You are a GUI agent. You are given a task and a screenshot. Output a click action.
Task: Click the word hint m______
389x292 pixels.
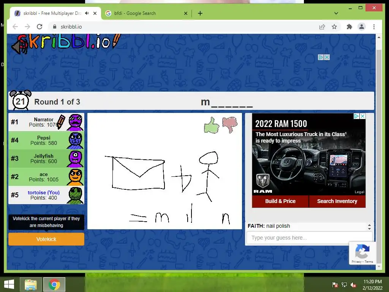pos(227,102)
